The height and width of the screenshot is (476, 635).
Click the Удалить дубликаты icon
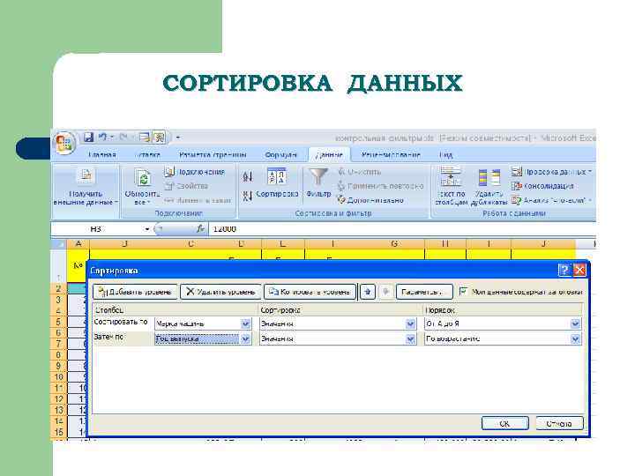click(x=489, y=177)
